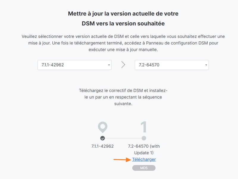Select the 7.1.1-42962 version label
Image resolution: width=238 pixels, height=179 pixels.
coord(103,146)
